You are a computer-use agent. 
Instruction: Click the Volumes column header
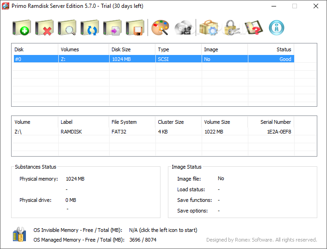(84, 49)
